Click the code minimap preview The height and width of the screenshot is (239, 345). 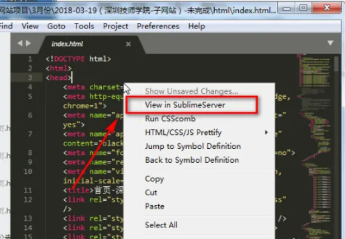click(315, 146)
